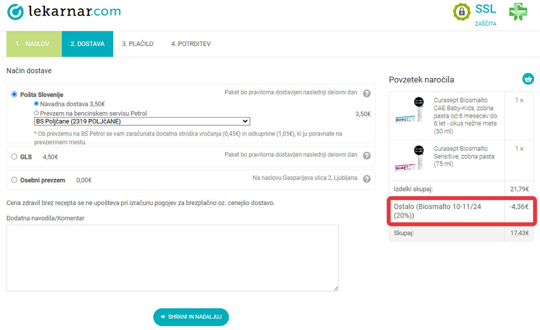Screen dimensions: 540x330
Task: Select Prevzem na bencinskem servisu Petrol
Action: [x=36, y=113]
